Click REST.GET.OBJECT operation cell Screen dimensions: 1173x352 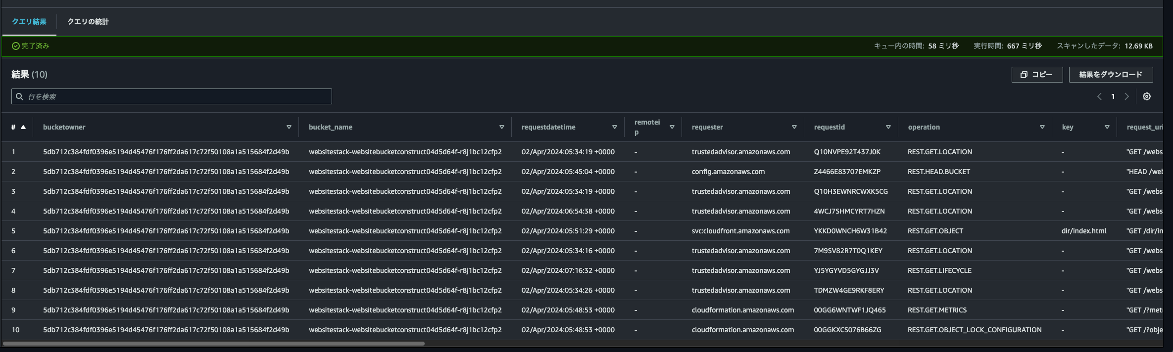935,231
